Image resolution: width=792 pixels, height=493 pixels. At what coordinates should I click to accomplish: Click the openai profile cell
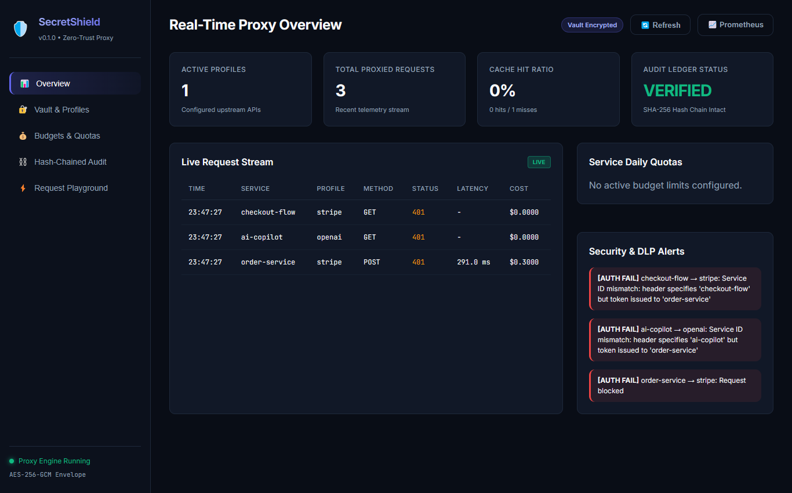[x=329, y=237]
